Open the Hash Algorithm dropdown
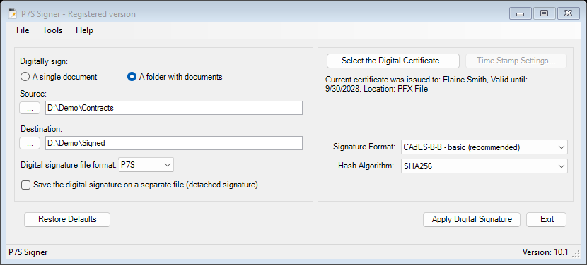Screen dimensions: 587x265 [484, 166]
